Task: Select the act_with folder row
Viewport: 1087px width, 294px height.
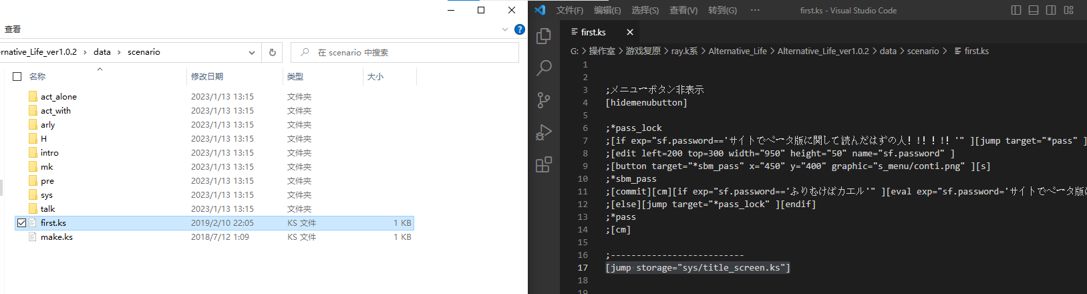Action: (x=214, y=110)
